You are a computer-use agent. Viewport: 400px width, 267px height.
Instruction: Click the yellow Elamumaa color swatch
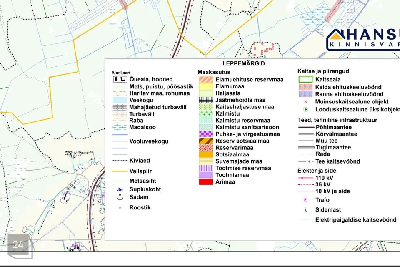[x=206, y=86]
